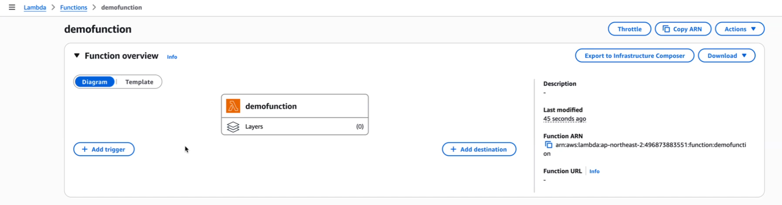The image size is (782, 205).
Task: Open the Download dropdown
Action: pyautogui.click(x=726, y=56)
